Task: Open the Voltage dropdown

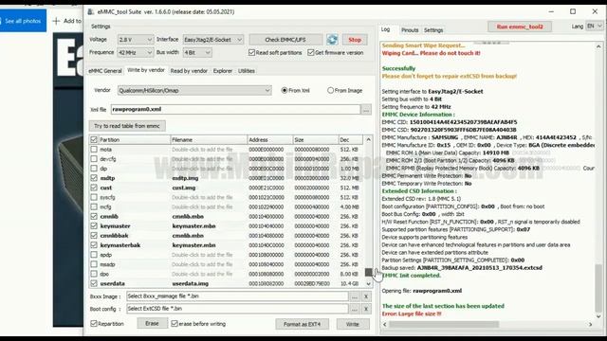Action: 135,40
